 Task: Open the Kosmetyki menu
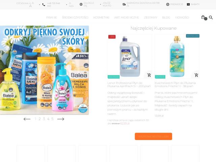101,18
